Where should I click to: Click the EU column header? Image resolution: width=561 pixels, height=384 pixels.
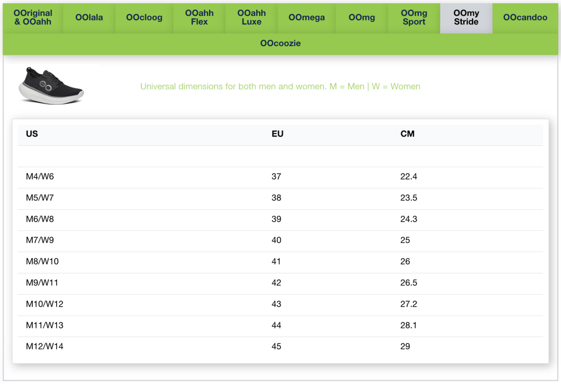[x=277, y=134]
